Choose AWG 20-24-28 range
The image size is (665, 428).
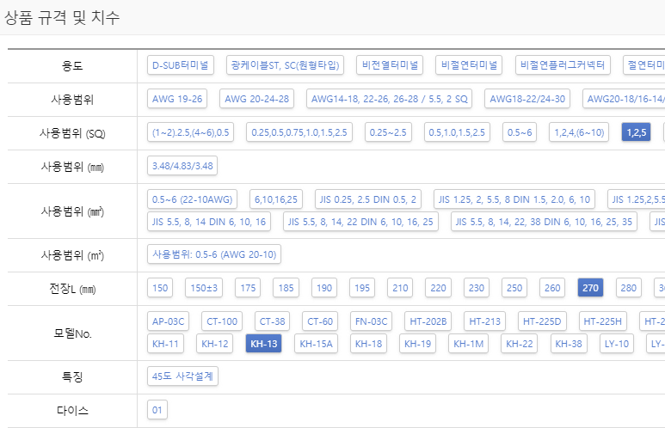tap(256, 99)
